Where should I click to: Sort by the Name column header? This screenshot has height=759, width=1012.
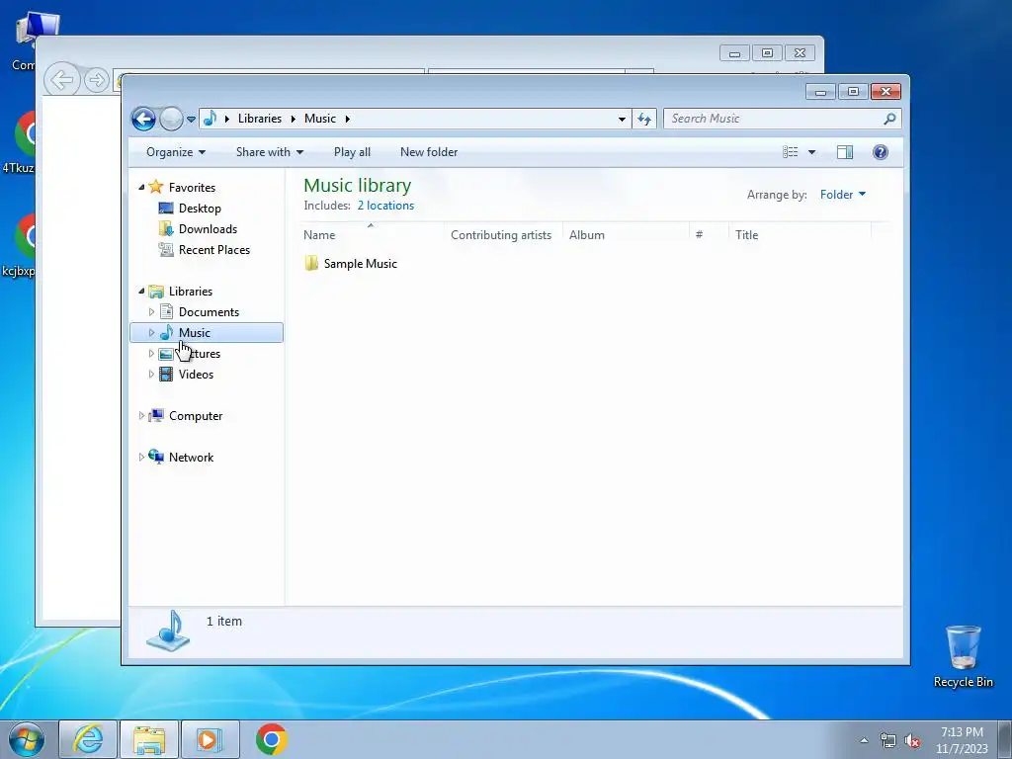click(373, 235)
